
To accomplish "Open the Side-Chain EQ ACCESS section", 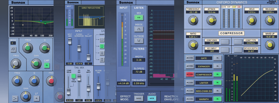I will click(190, 91).
